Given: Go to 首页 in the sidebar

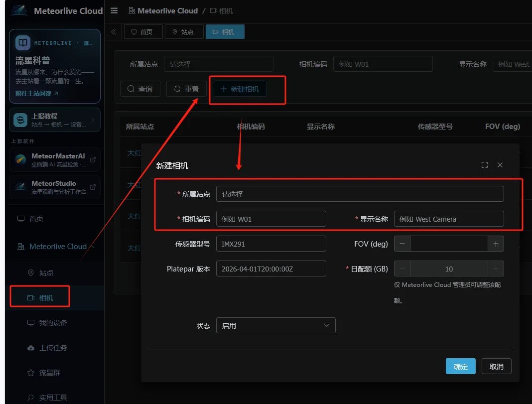Looking at the screenshot, I should click(x=55, y=219).
